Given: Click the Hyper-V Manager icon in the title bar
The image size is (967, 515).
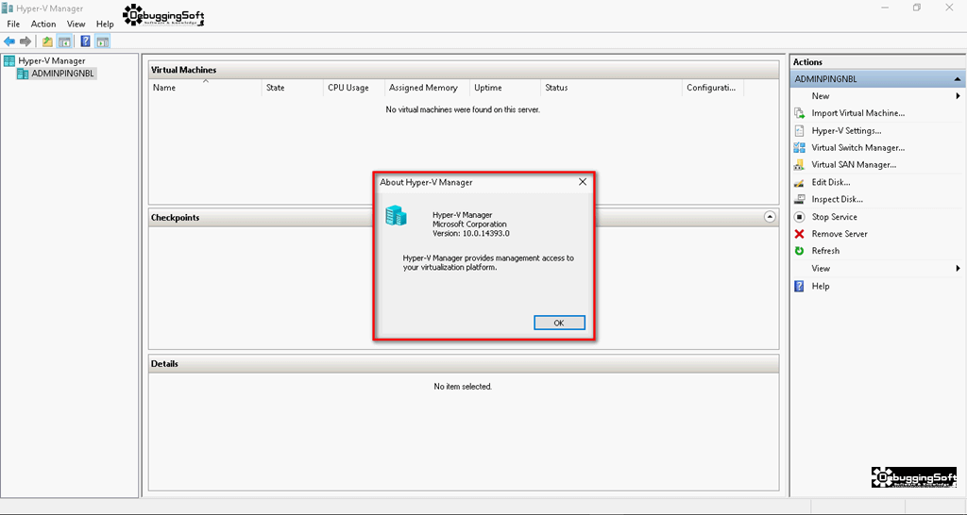Looking at the screenshot, I should (x=8, y=8).
